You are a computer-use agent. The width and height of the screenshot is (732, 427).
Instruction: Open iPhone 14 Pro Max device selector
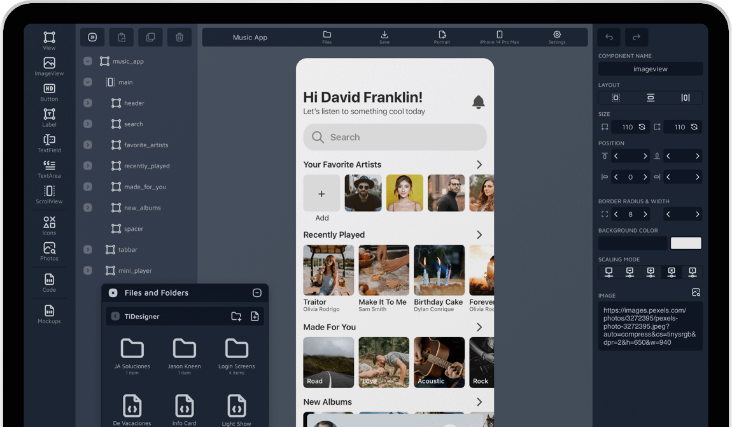coord(499,37)
